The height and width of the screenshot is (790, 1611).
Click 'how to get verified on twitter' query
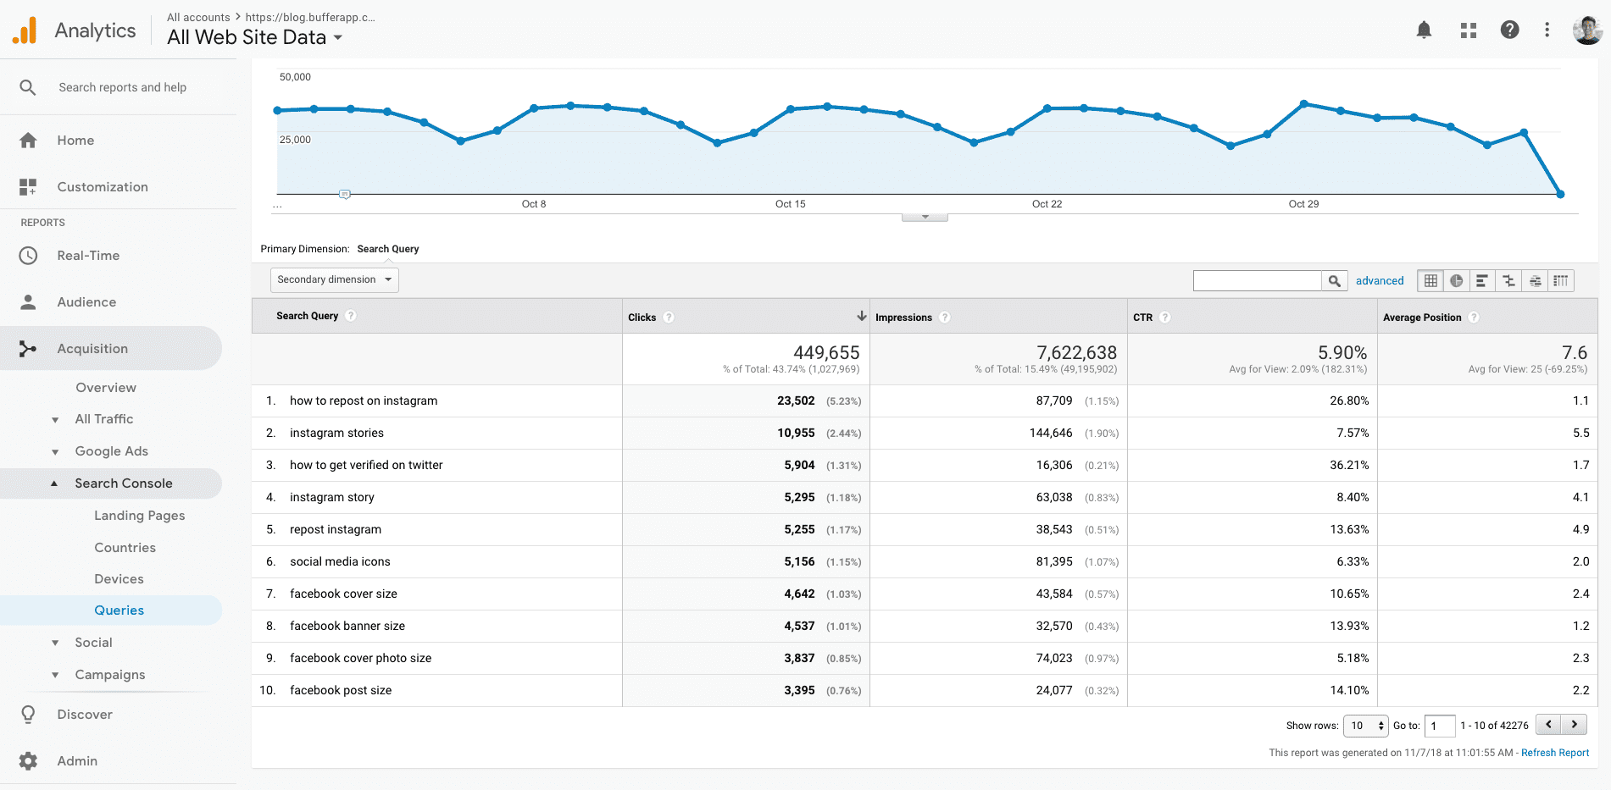point(366,466)
